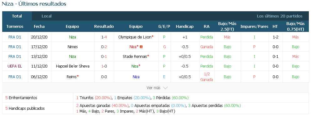Image resolution: width=312 pixels, height=116 pixels.
Task: Open the Olympique de Lyon team link
Action: tap(135, 37)
